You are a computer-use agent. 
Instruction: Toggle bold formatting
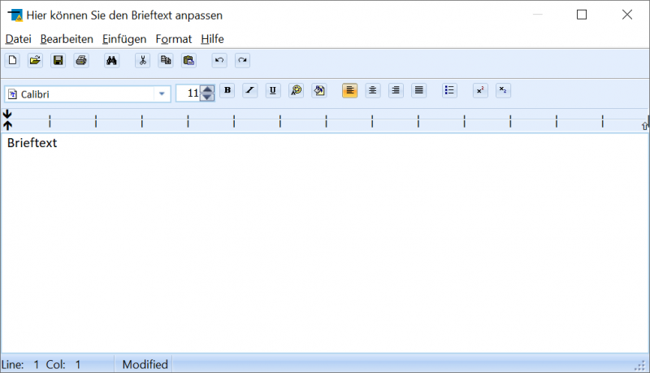coord(227,90)
